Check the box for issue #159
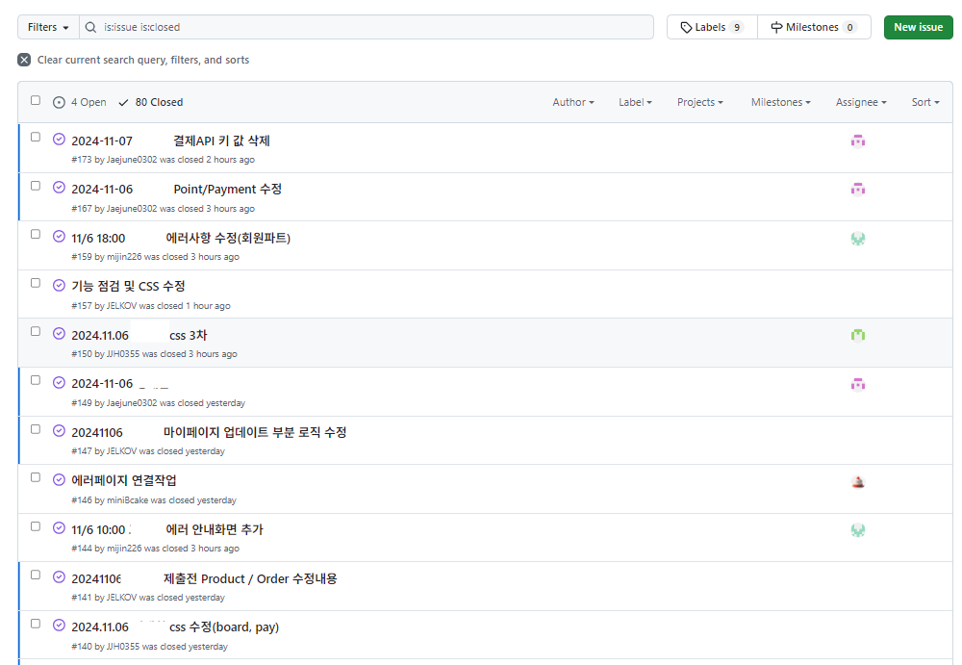Screen dimensions: 962x665 36,234
